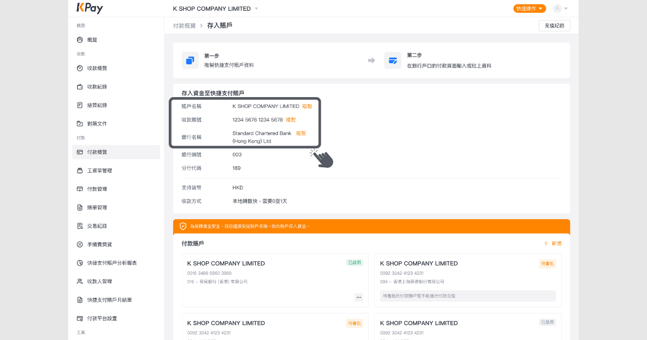This screenshot has width=647, height=340.
Task: Click 新增 to add a payment account
Action: [x=553, y=244]
